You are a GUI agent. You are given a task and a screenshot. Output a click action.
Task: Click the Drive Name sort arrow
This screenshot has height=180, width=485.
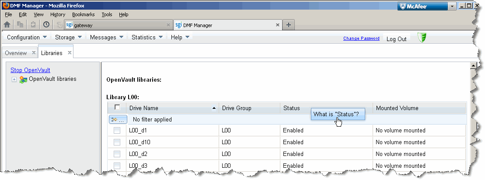214,108
